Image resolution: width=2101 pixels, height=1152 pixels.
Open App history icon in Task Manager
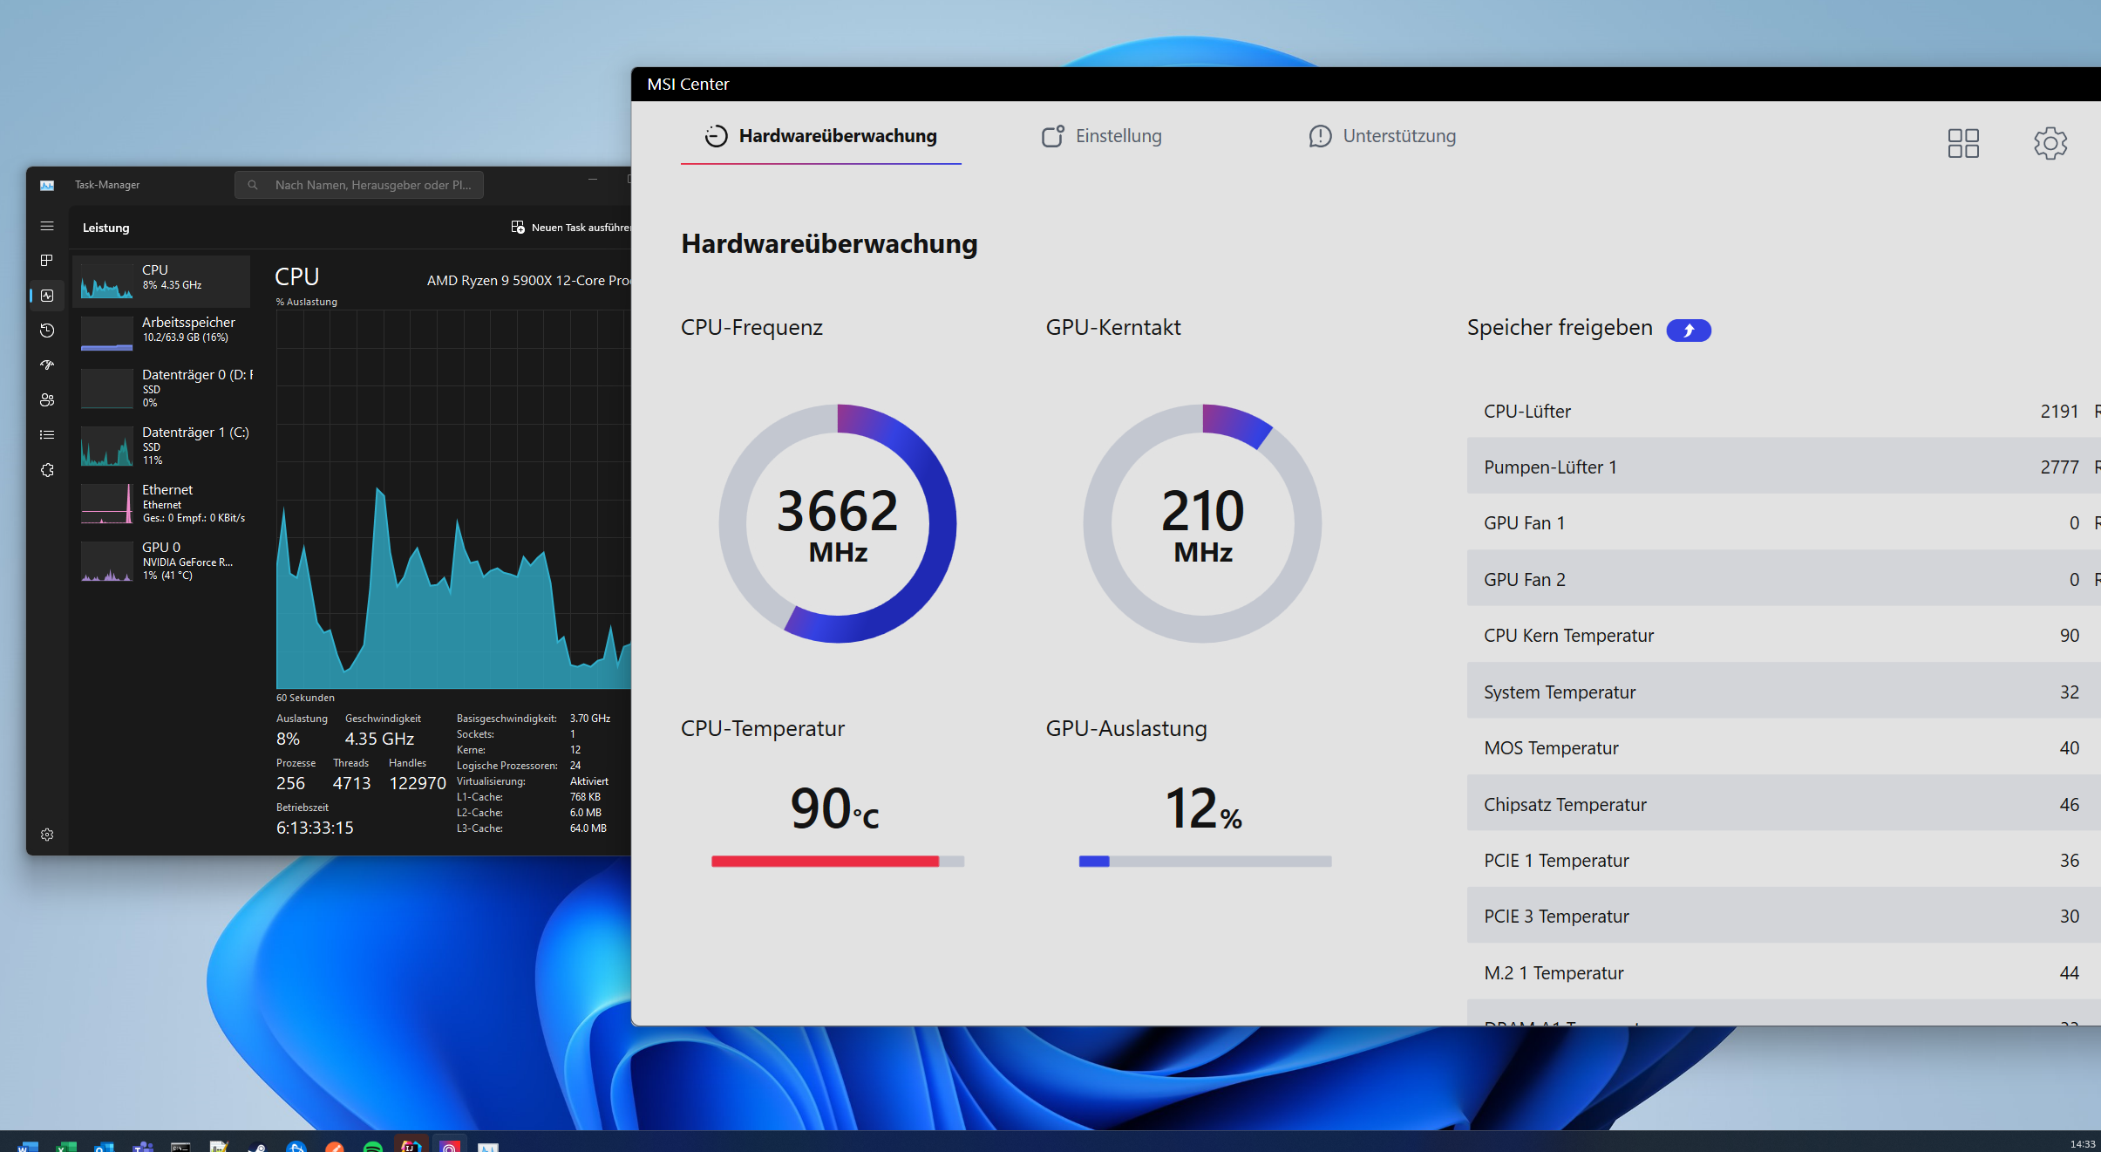coord(47,331)
